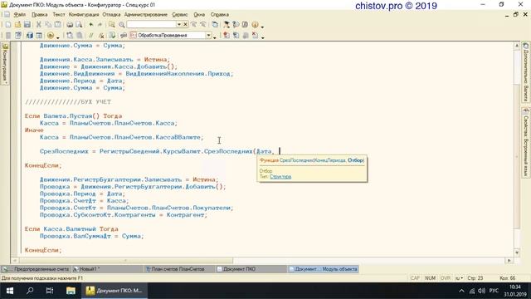Open the search history dropdown arrow

179,24
